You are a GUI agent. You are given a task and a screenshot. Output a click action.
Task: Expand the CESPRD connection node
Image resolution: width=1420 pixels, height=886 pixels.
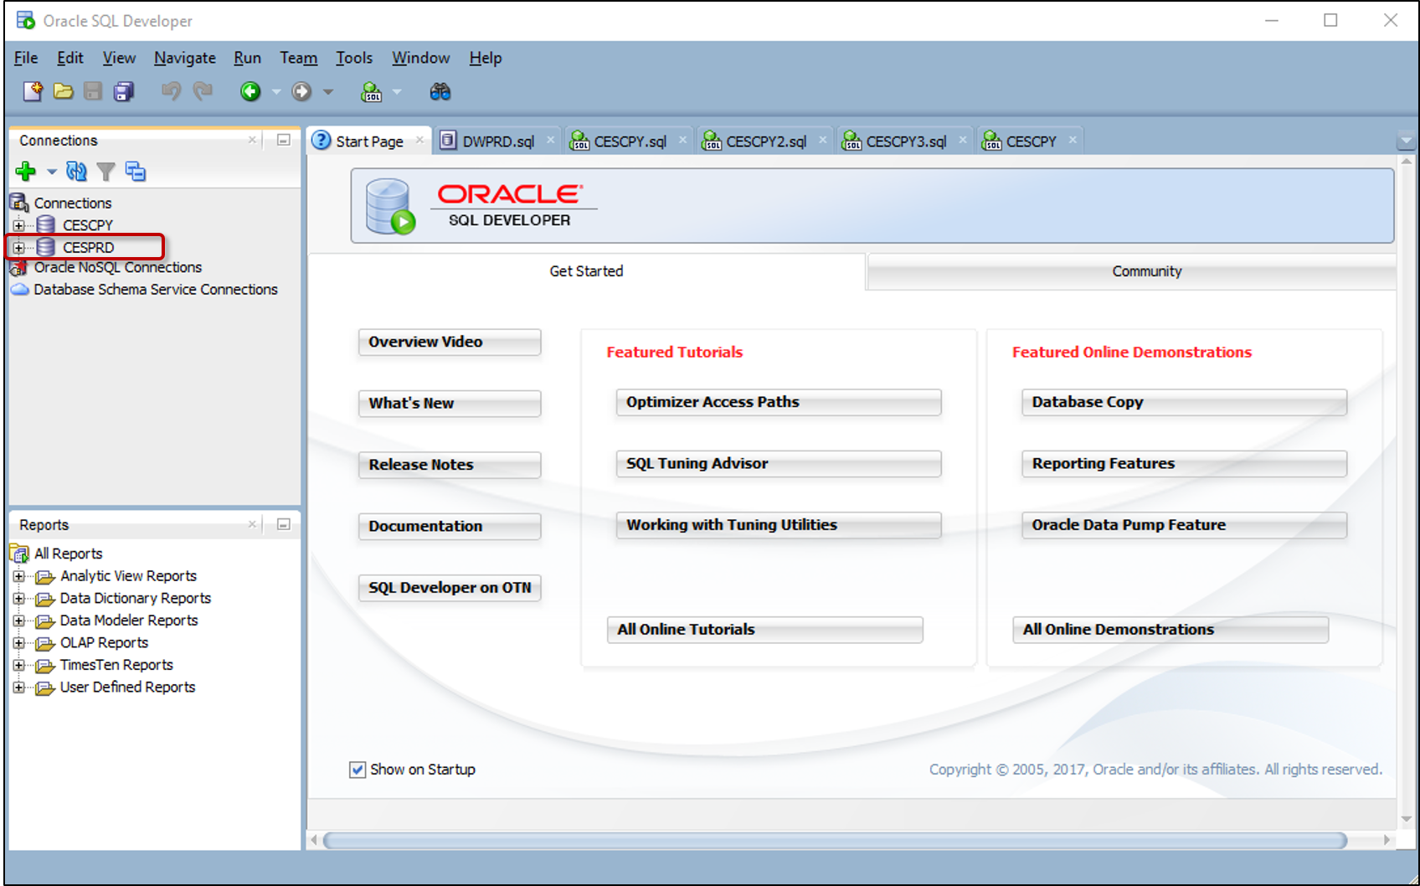pos(18,248)
